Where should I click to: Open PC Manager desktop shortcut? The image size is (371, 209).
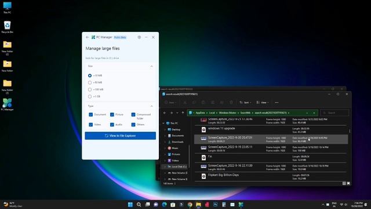pyautogui.click(x=8, y=105)
